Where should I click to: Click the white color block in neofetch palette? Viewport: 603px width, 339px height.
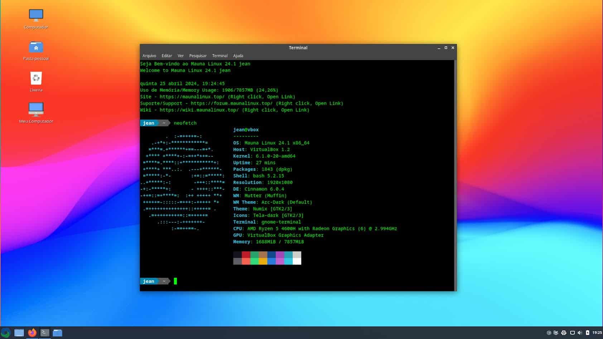(297, 261)
